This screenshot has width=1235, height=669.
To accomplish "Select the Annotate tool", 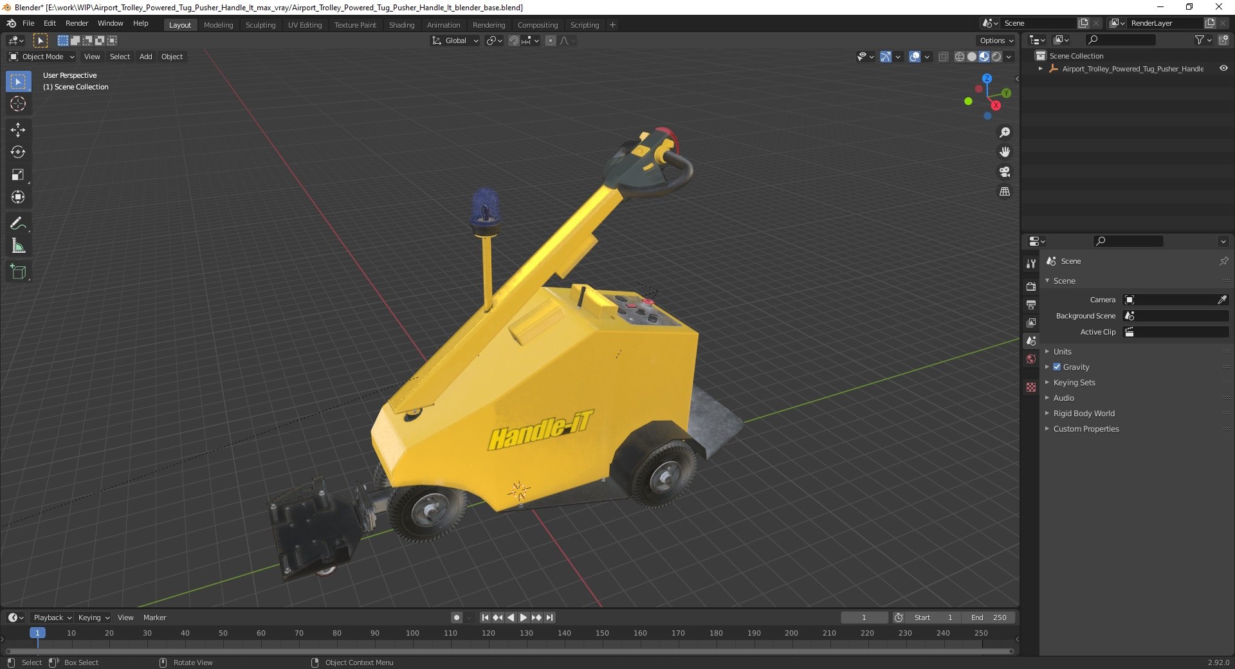I will tap(18, 223).
